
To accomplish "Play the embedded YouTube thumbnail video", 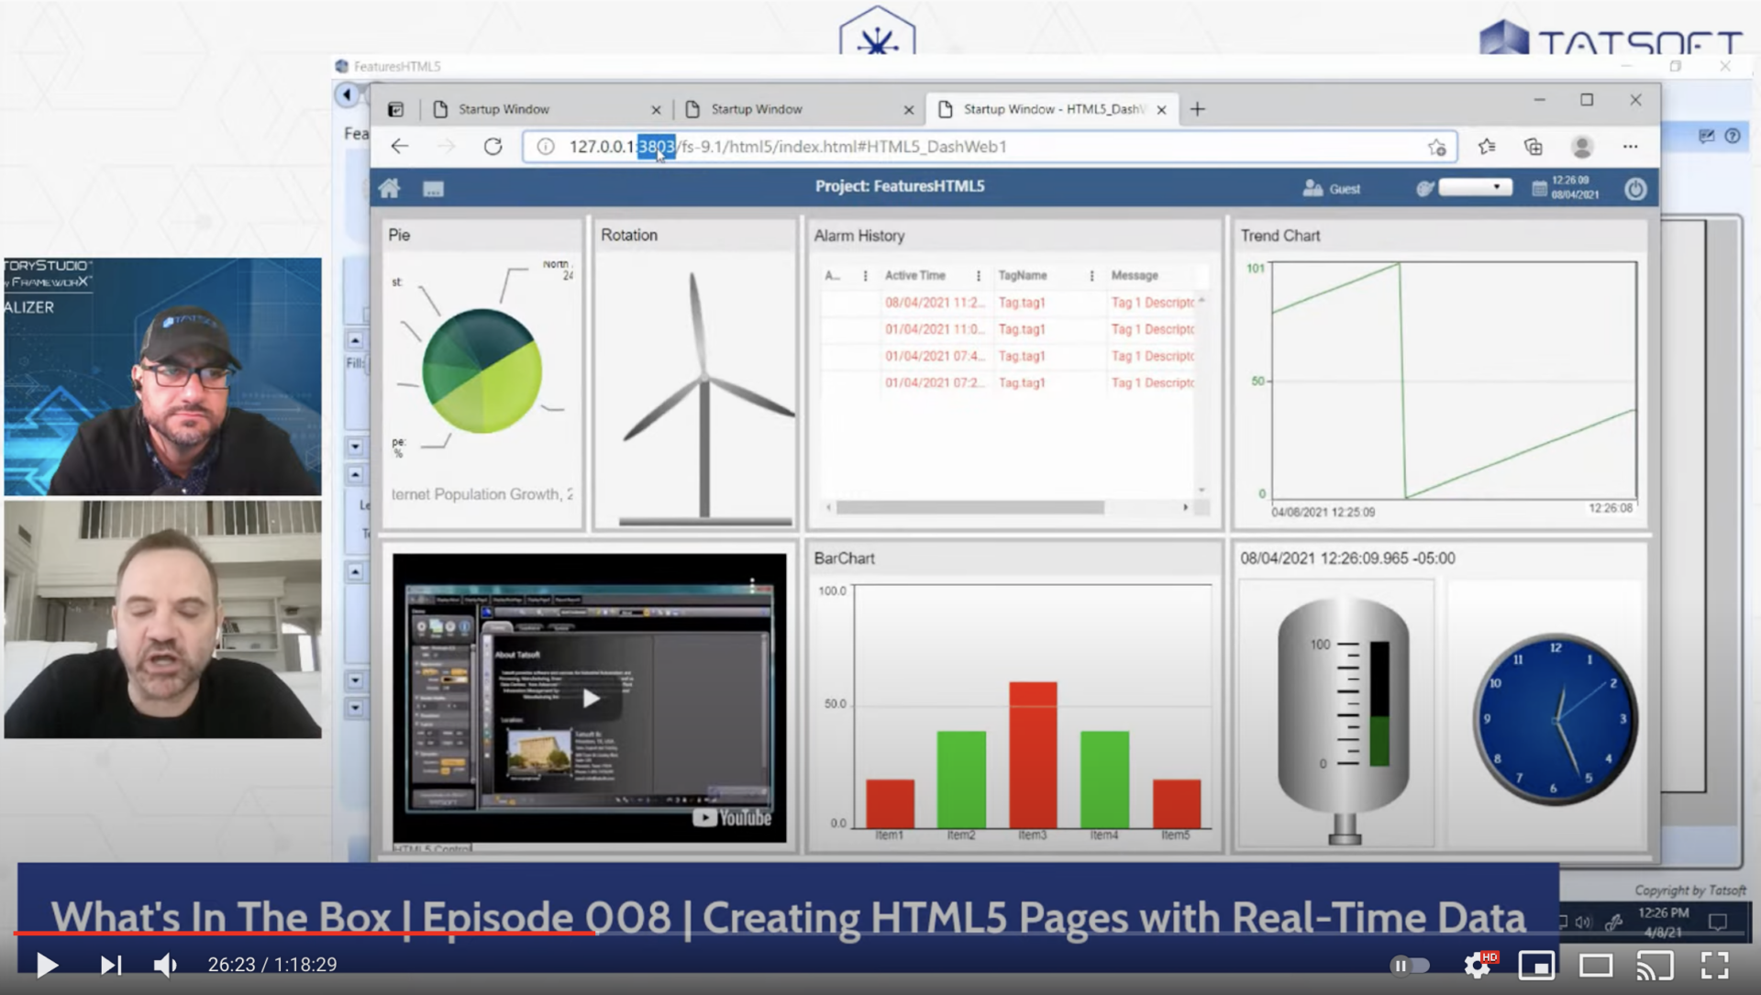I will coord(592,699).
